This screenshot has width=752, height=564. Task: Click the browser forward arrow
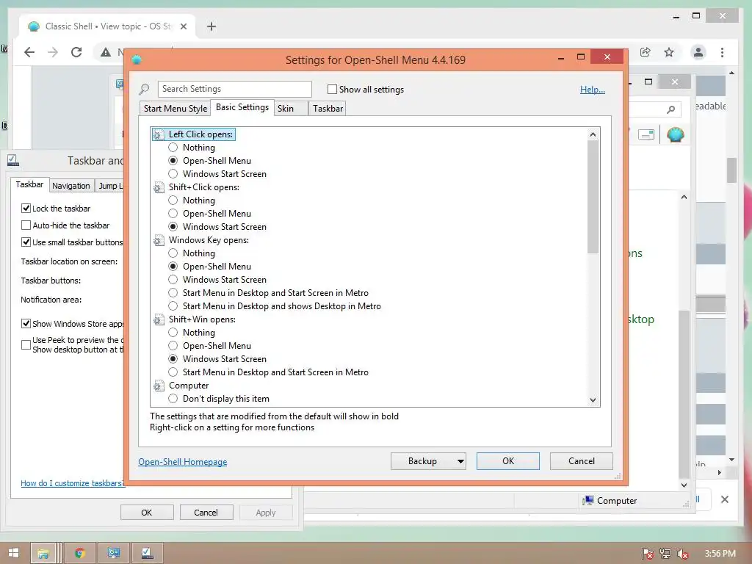pos(53,52)
